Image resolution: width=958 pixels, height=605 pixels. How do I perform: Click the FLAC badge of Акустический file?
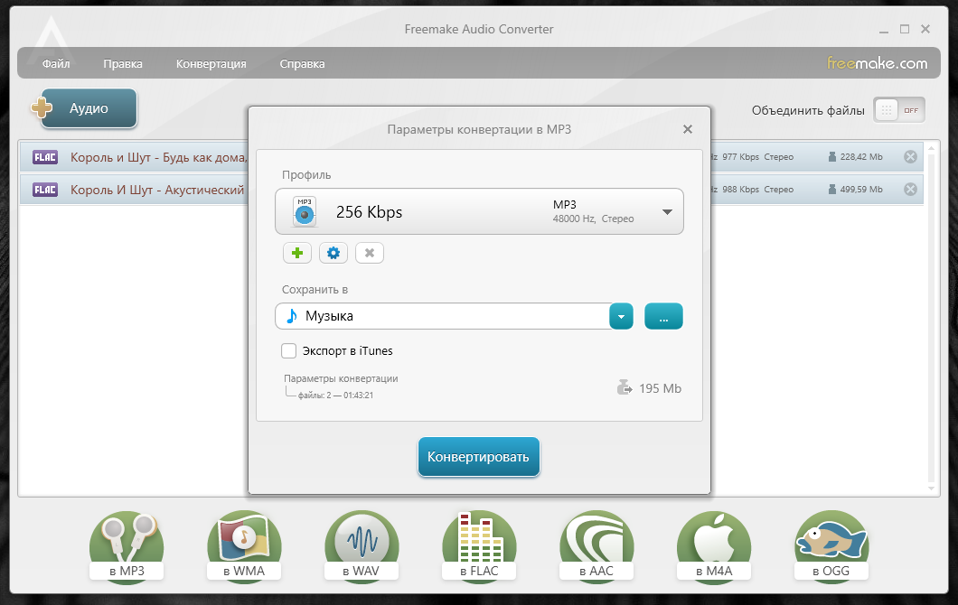[x=45, y=190]
